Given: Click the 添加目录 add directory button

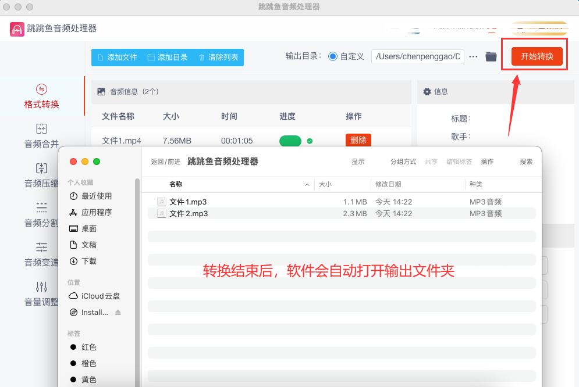Looking at the screenshot, I should (x=168, y=57).
